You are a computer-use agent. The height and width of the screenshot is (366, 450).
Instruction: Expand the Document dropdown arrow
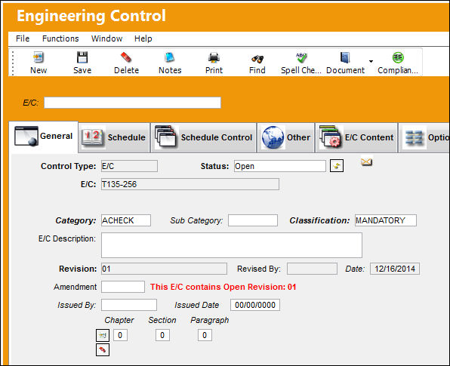pos(371,61)
